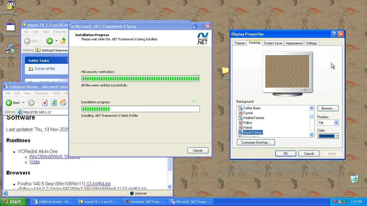The image size is (367, 206).
Task: Click the green Forward arrow in the mypal window
Action: 50,41
